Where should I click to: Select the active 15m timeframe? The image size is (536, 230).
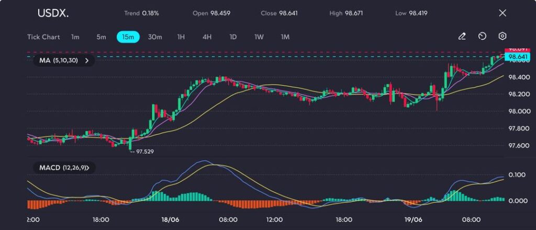pos(128,37)
